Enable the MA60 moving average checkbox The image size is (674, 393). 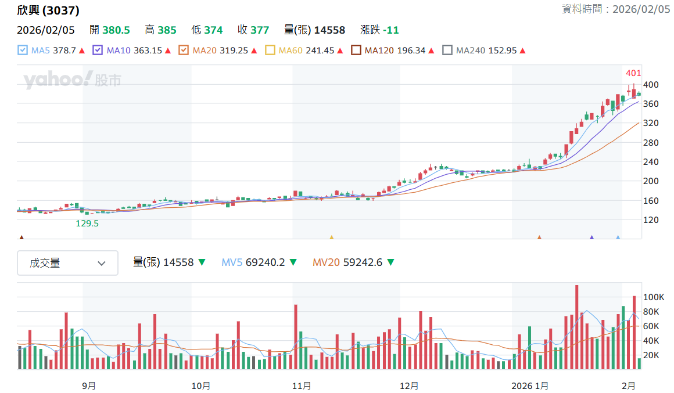click(270, 51)
